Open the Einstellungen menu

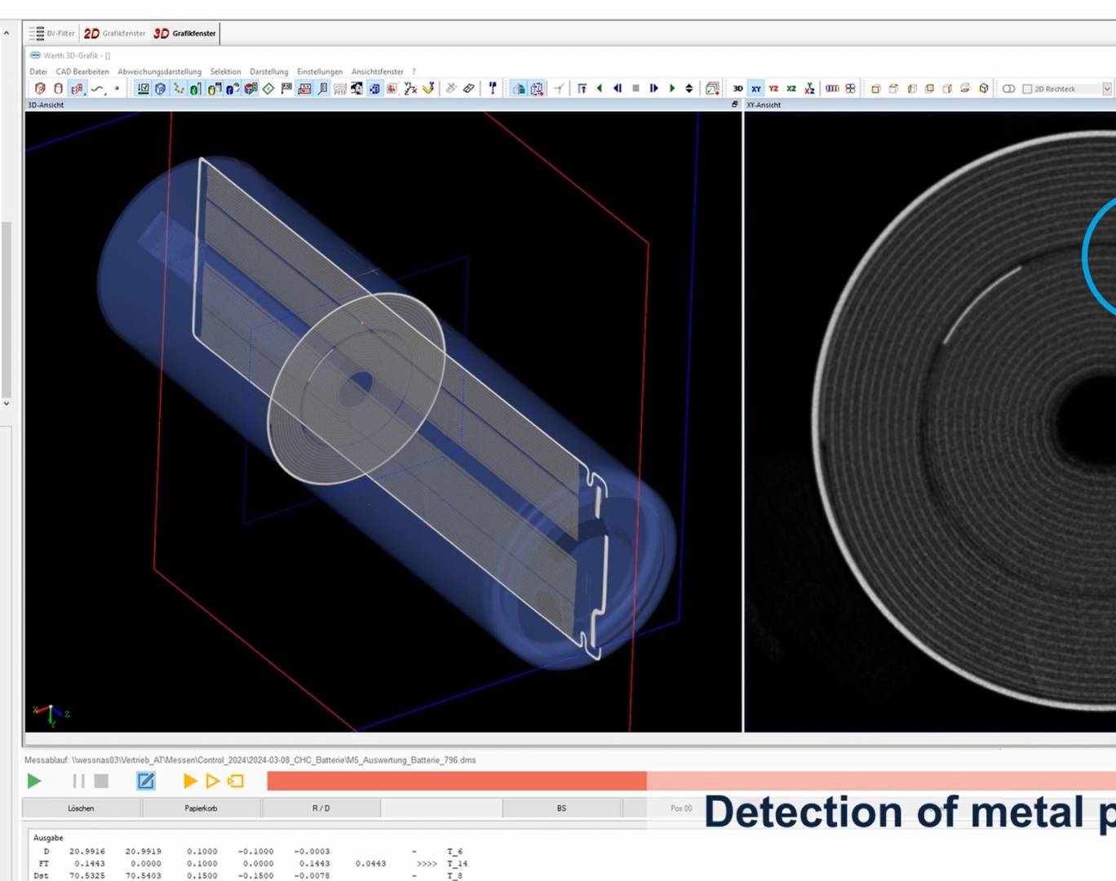tap(320, 72)
